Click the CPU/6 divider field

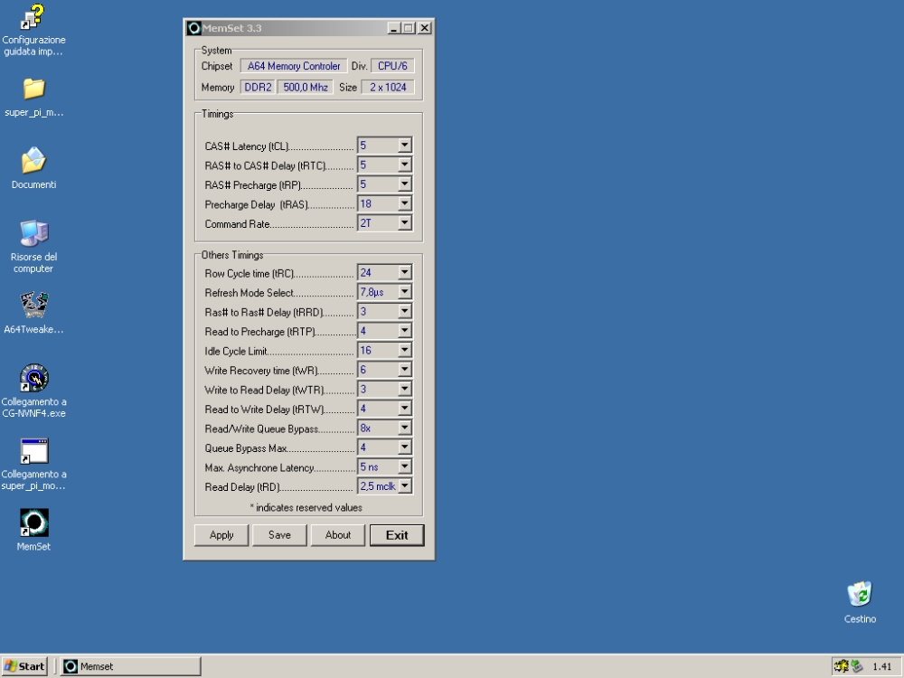point(392,66)
